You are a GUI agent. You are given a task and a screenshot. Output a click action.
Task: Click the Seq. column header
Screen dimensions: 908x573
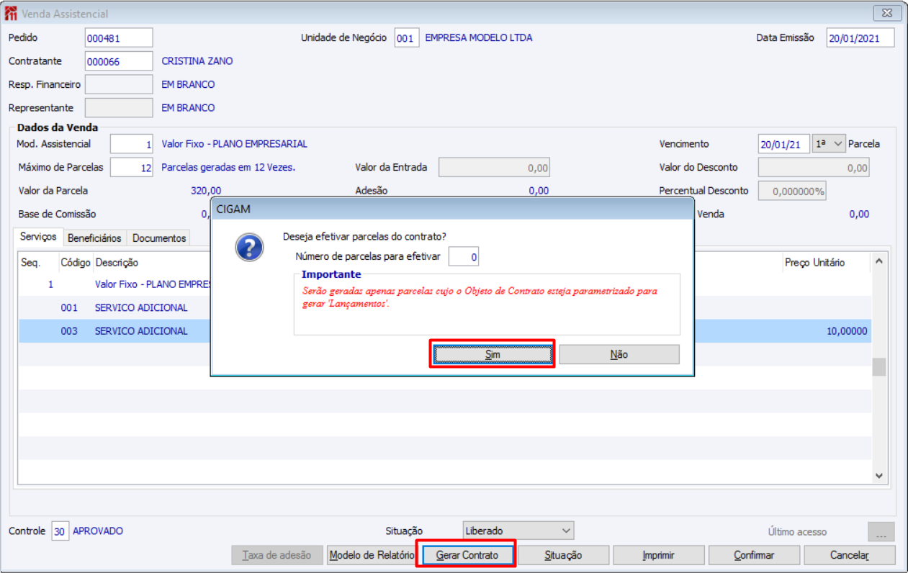(x=30, y=263)
